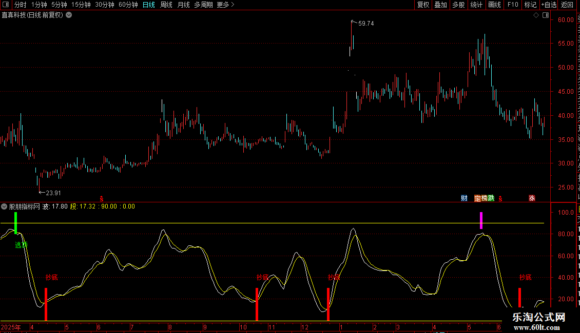
Task: Select the 30分钟 period
Action: [x=104, y=5]
